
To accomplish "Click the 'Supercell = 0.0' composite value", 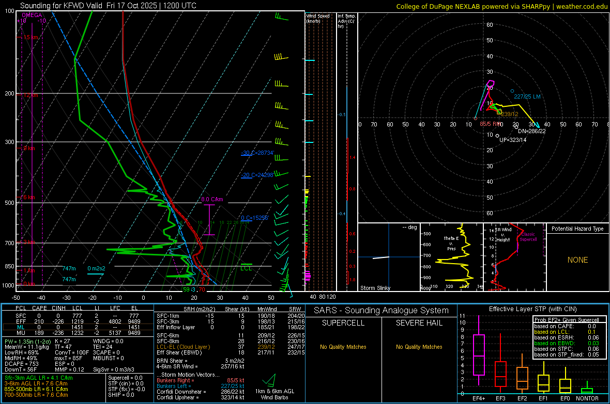I will click(x=125, y=378).
